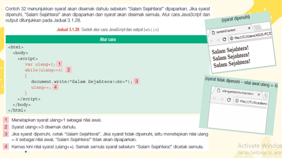Click info icon beside file:///C:/Users address
This screenshot has width=282, height=158.
pos(231,38)
